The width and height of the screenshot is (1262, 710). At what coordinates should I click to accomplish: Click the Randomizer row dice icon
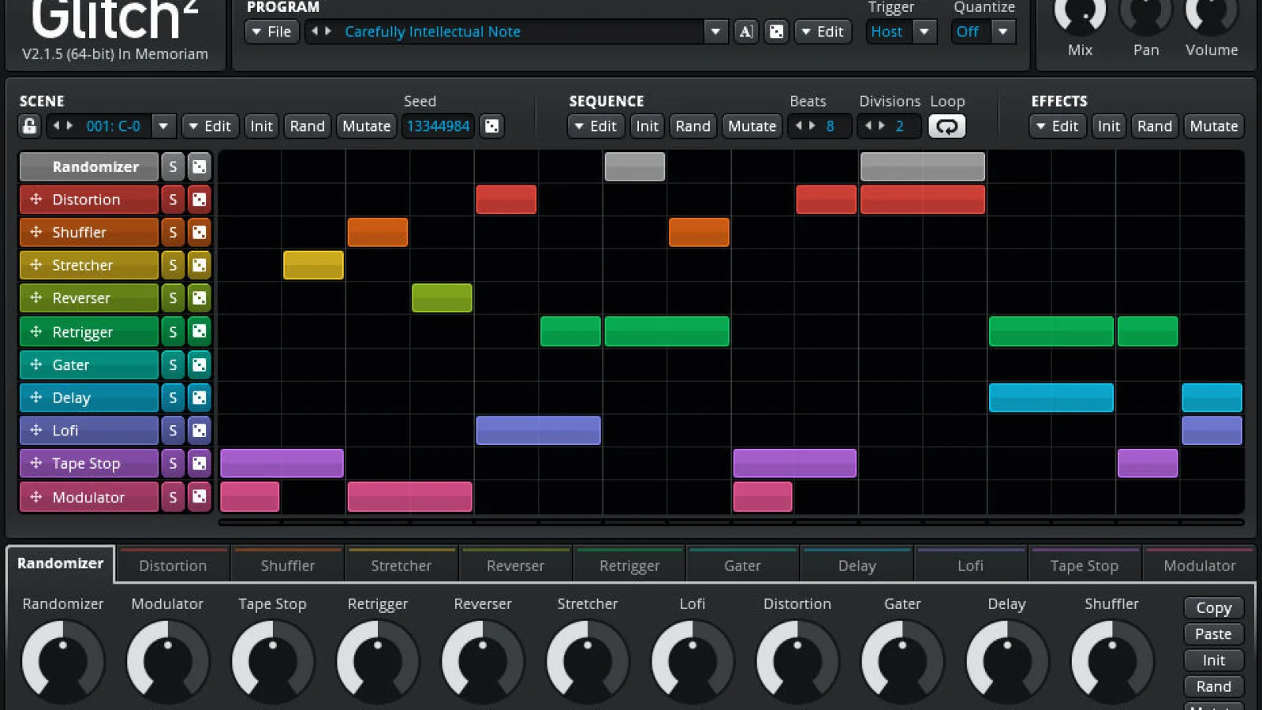point(200,166)
